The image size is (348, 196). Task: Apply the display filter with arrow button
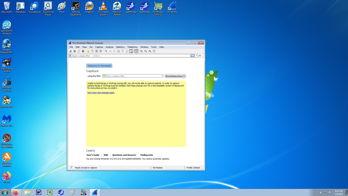(x=192, y=56)
